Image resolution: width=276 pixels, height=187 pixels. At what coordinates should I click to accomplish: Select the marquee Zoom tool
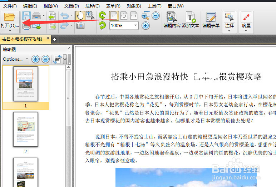click(x=146, y=16)
